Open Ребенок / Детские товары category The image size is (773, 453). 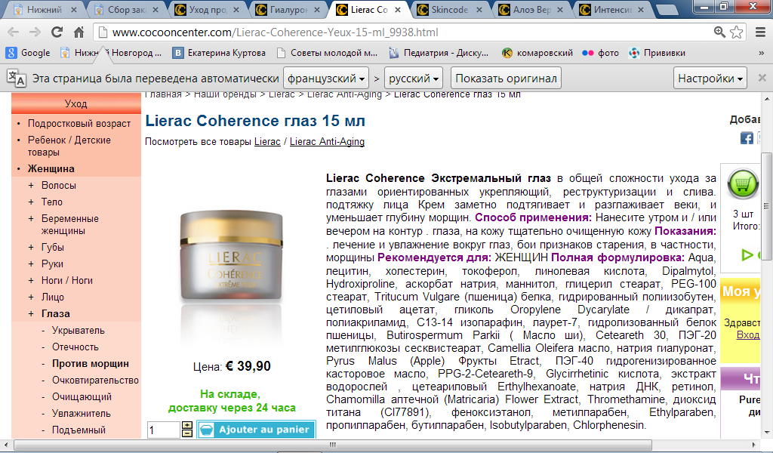69,146
